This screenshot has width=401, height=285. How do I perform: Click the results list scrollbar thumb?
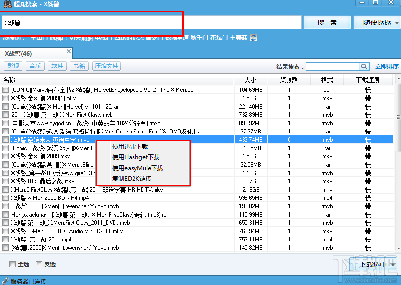pyautogui.click(x=398, y=117)
